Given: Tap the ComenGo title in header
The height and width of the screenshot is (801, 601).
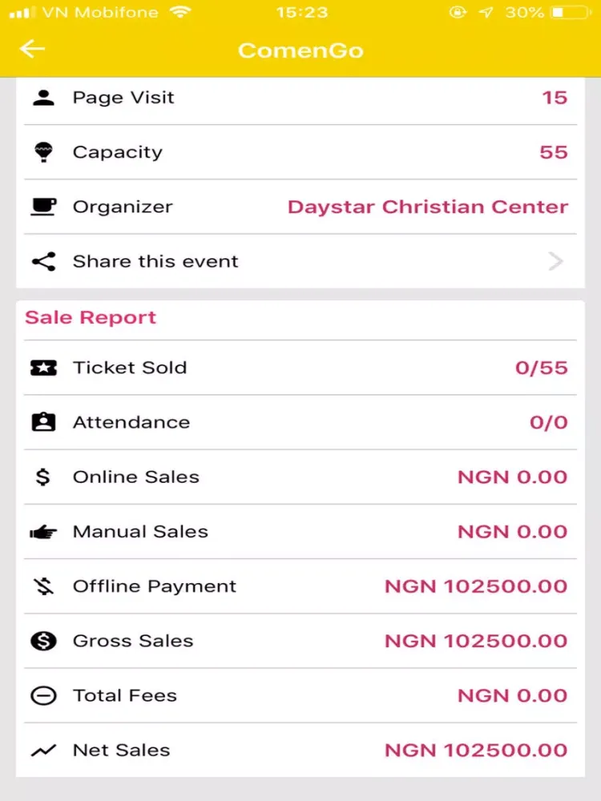Looking at the screenshot, I should [300, 50].
